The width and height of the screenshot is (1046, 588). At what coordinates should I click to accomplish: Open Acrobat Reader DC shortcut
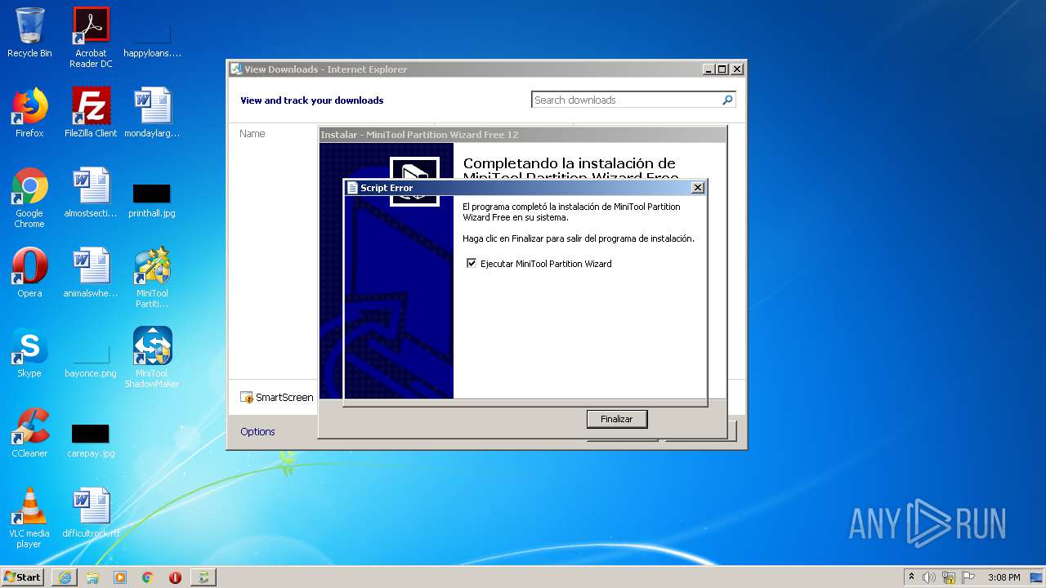click(x=91, y=37)
